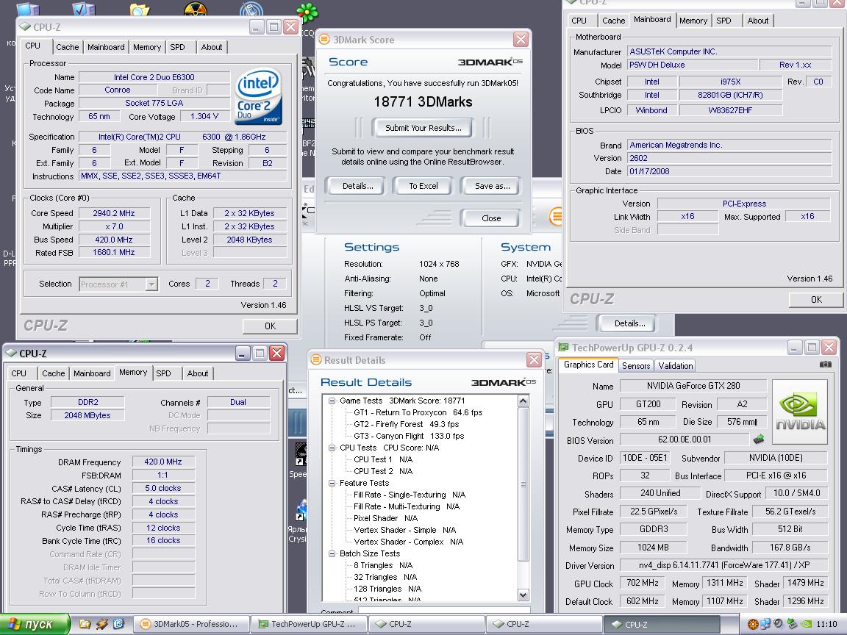Click the orange gear tray icon
The image size is (847, 635).
[752, 625]
